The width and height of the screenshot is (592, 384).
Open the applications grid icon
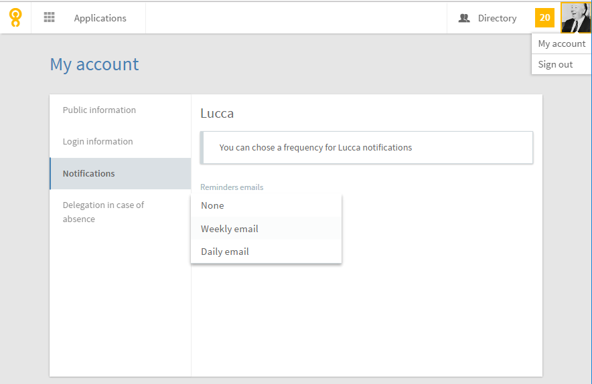[x=49, y=17]
